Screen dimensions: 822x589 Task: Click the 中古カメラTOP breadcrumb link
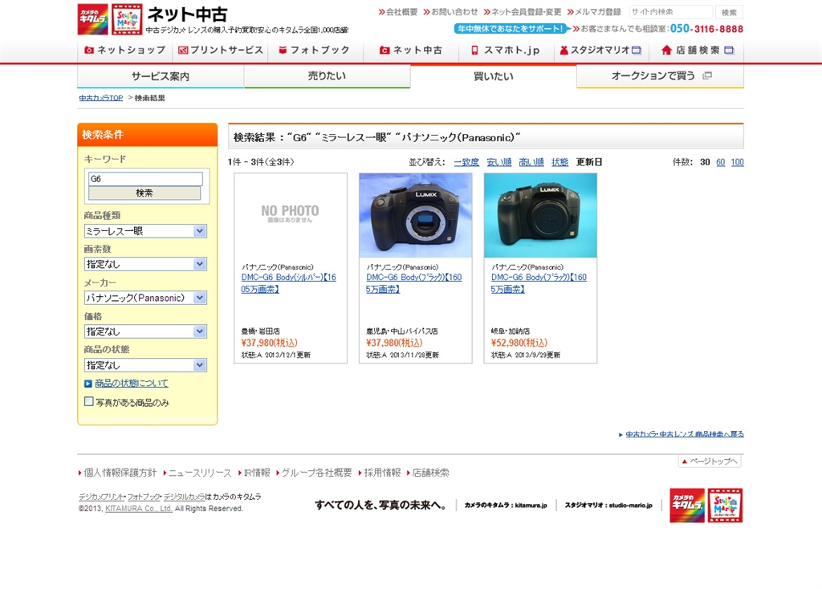point(100,98)
